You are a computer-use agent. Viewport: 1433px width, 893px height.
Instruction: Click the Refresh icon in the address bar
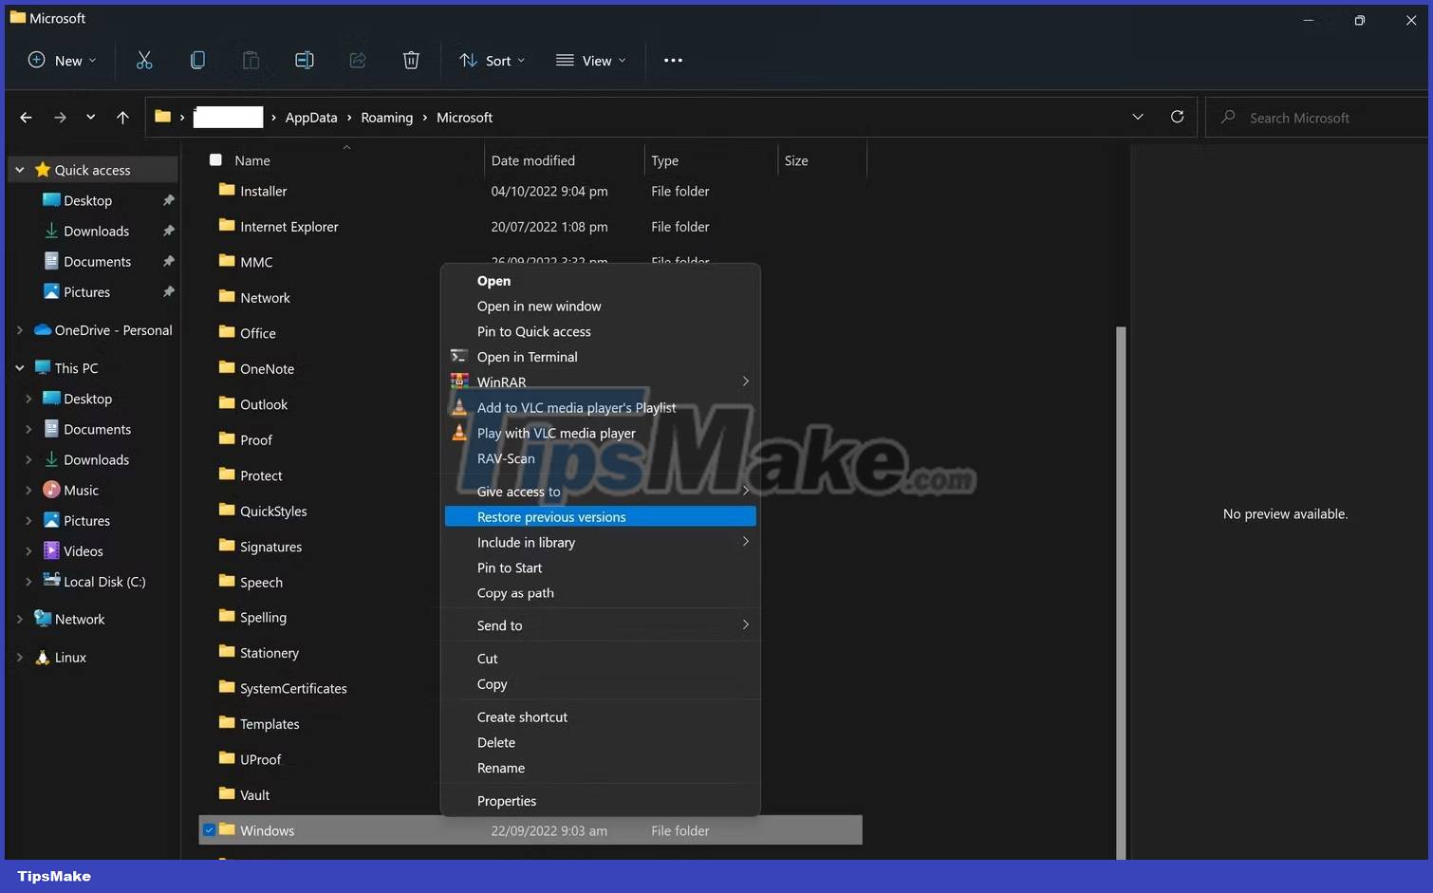[x=1177, y=117]
